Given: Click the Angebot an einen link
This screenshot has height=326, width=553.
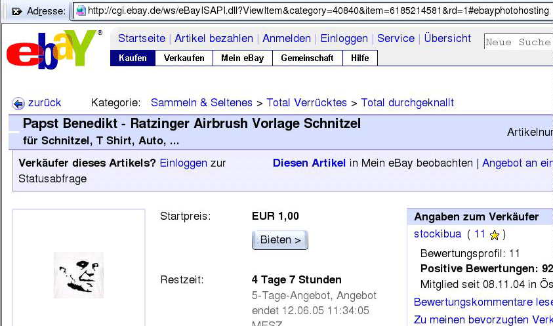Looking at the screenshot, I should 518,163.
